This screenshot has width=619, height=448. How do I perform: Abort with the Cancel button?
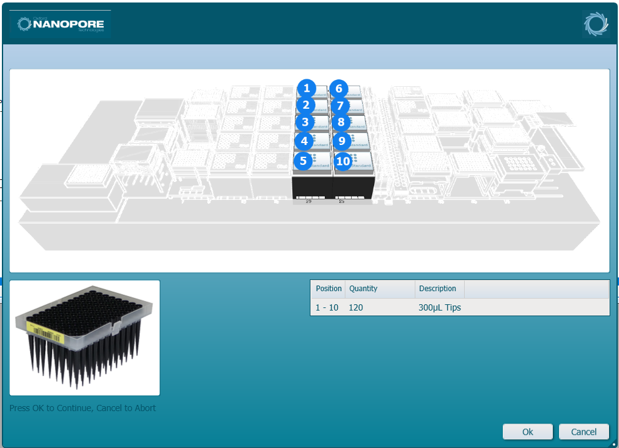point(583,432)
